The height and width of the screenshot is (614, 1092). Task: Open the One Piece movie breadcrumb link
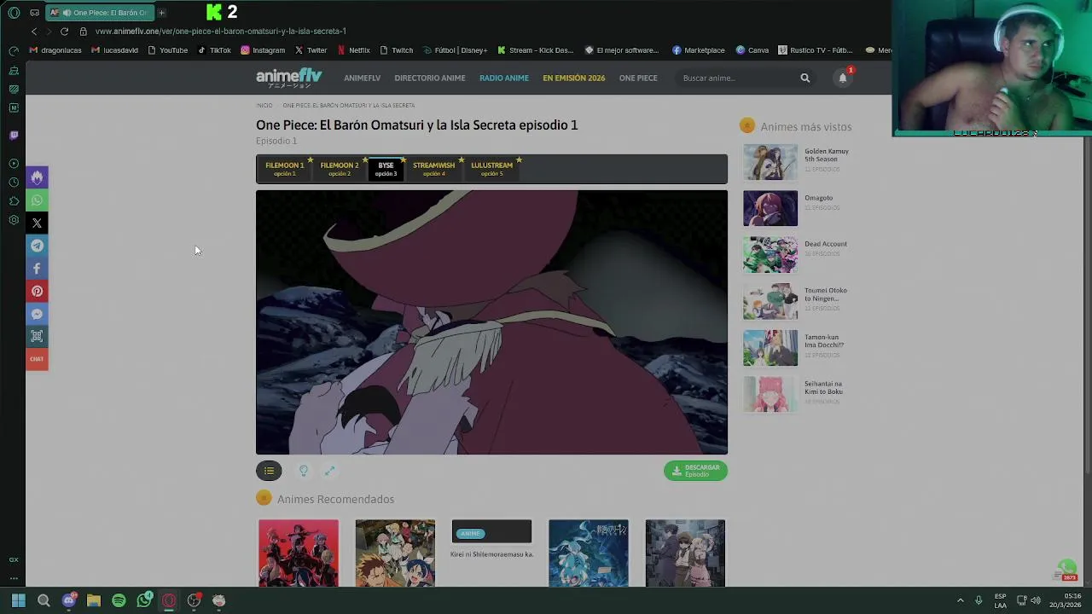tap(348, 106)
